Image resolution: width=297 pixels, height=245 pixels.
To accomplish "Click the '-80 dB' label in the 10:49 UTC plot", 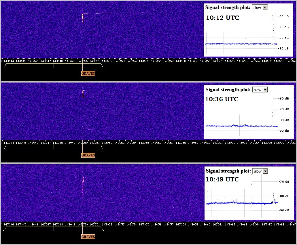I will pos(284,196).
